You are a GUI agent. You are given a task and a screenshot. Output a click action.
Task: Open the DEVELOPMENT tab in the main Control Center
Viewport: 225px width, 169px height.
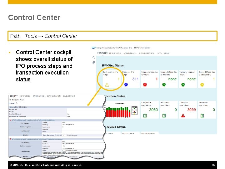click(163, 53)
